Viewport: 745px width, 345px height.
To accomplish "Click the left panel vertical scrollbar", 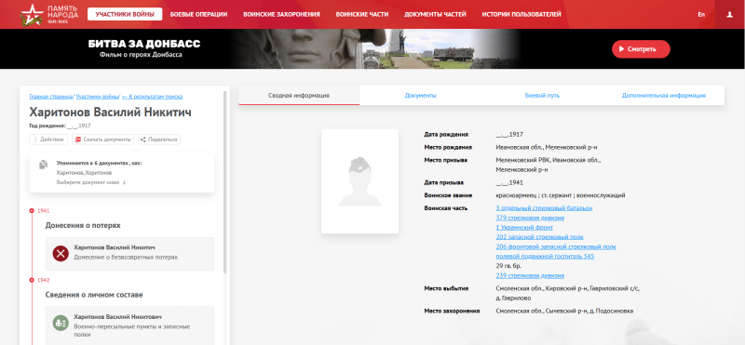I will coord(225,181).
